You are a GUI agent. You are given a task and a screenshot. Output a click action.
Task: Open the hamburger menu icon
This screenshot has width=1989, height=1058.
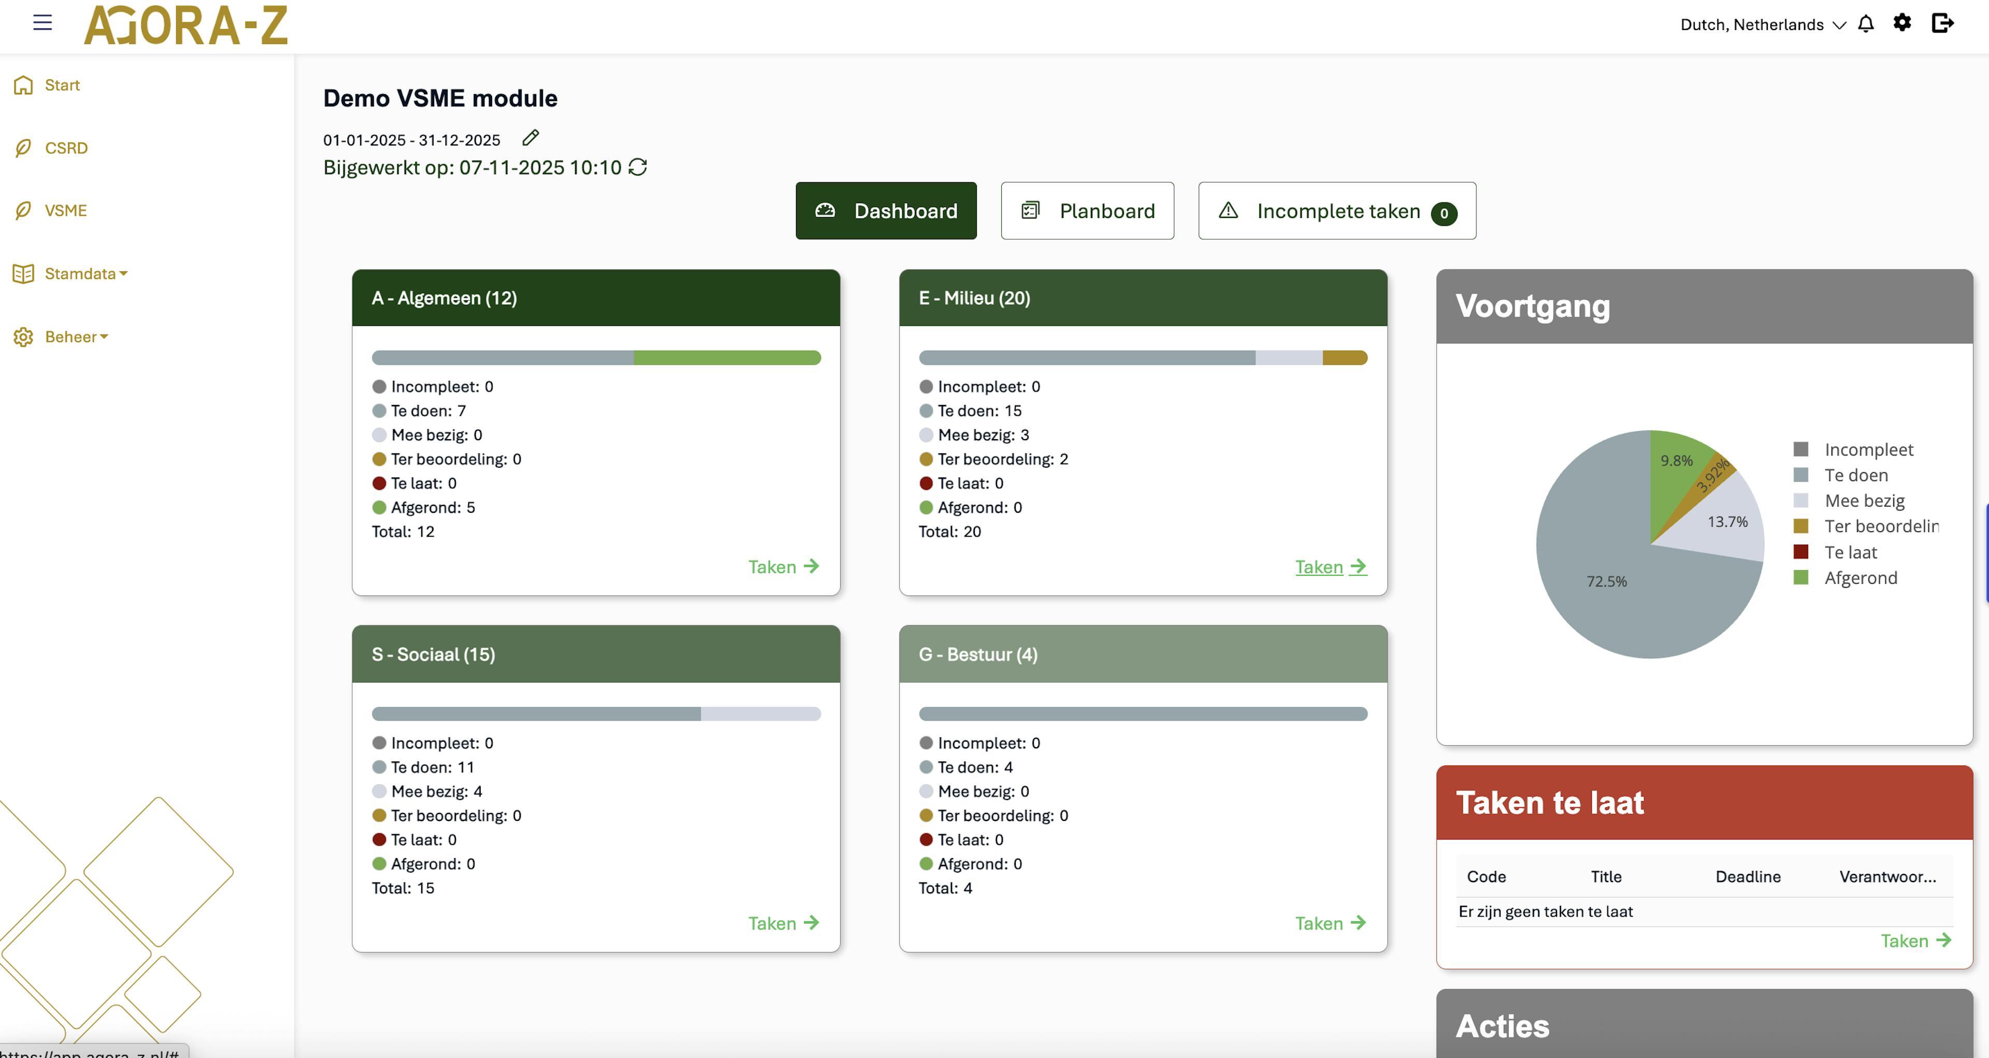coord(42,22)
